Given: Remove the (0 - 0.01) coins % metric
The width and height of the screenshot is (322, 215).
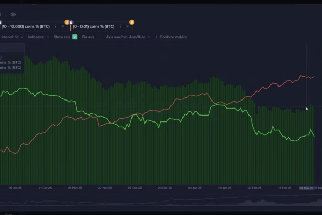Looking at the screenshot, I should [127, 26].
